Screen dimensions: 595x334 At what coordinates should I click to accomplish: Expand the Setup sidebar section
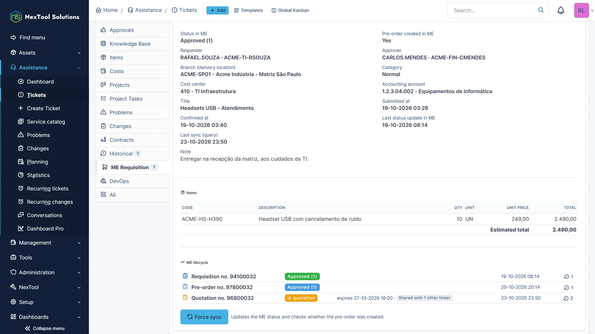tap(45, 302)
